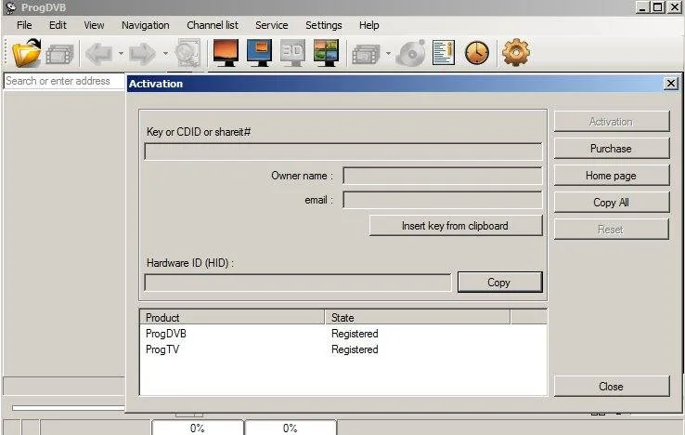Select the ProgTV product row
The width and height of the screenshot is (685, 435).
pyautogui.click(x=343, y=349)
